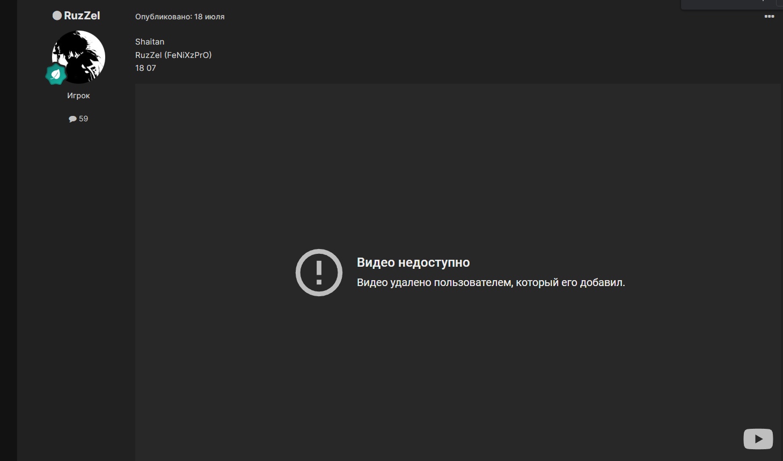The image size is (783, 461).
Task: Click '18 июля' date in the post header
Action: [209, 17]
